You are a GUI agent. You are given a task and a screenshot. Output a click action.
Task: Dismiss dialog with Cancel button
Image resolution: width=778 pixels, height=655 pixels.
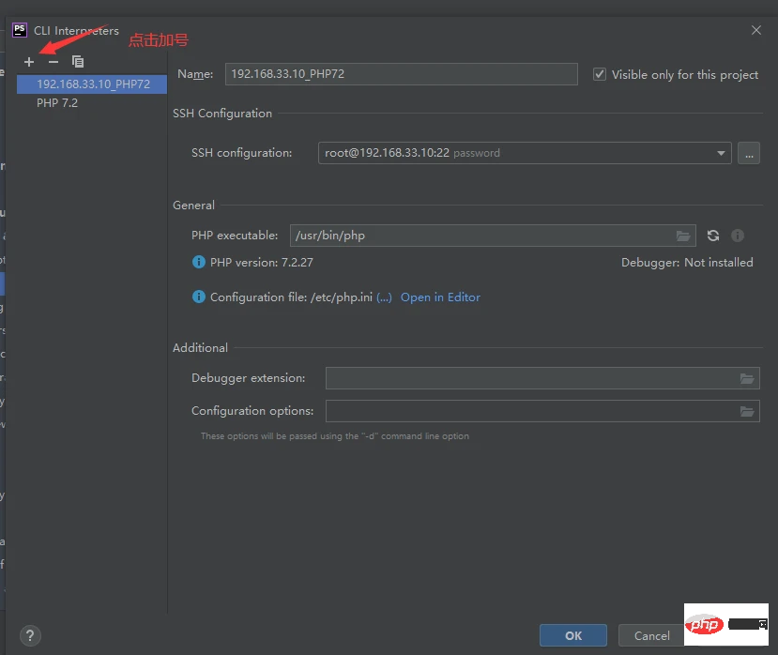(651, 635)
